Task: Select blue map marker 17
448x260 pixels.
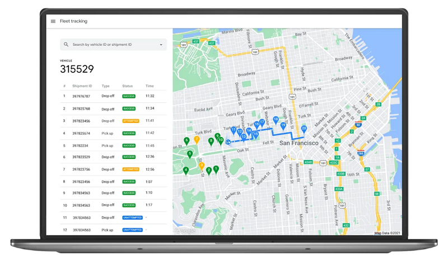Action: (262, 123)
